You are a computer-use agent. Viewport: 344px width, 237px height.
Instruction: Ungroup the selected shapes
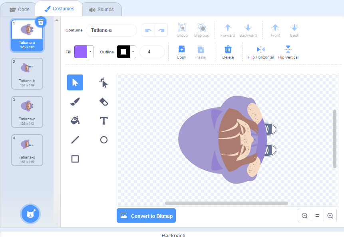201,30
